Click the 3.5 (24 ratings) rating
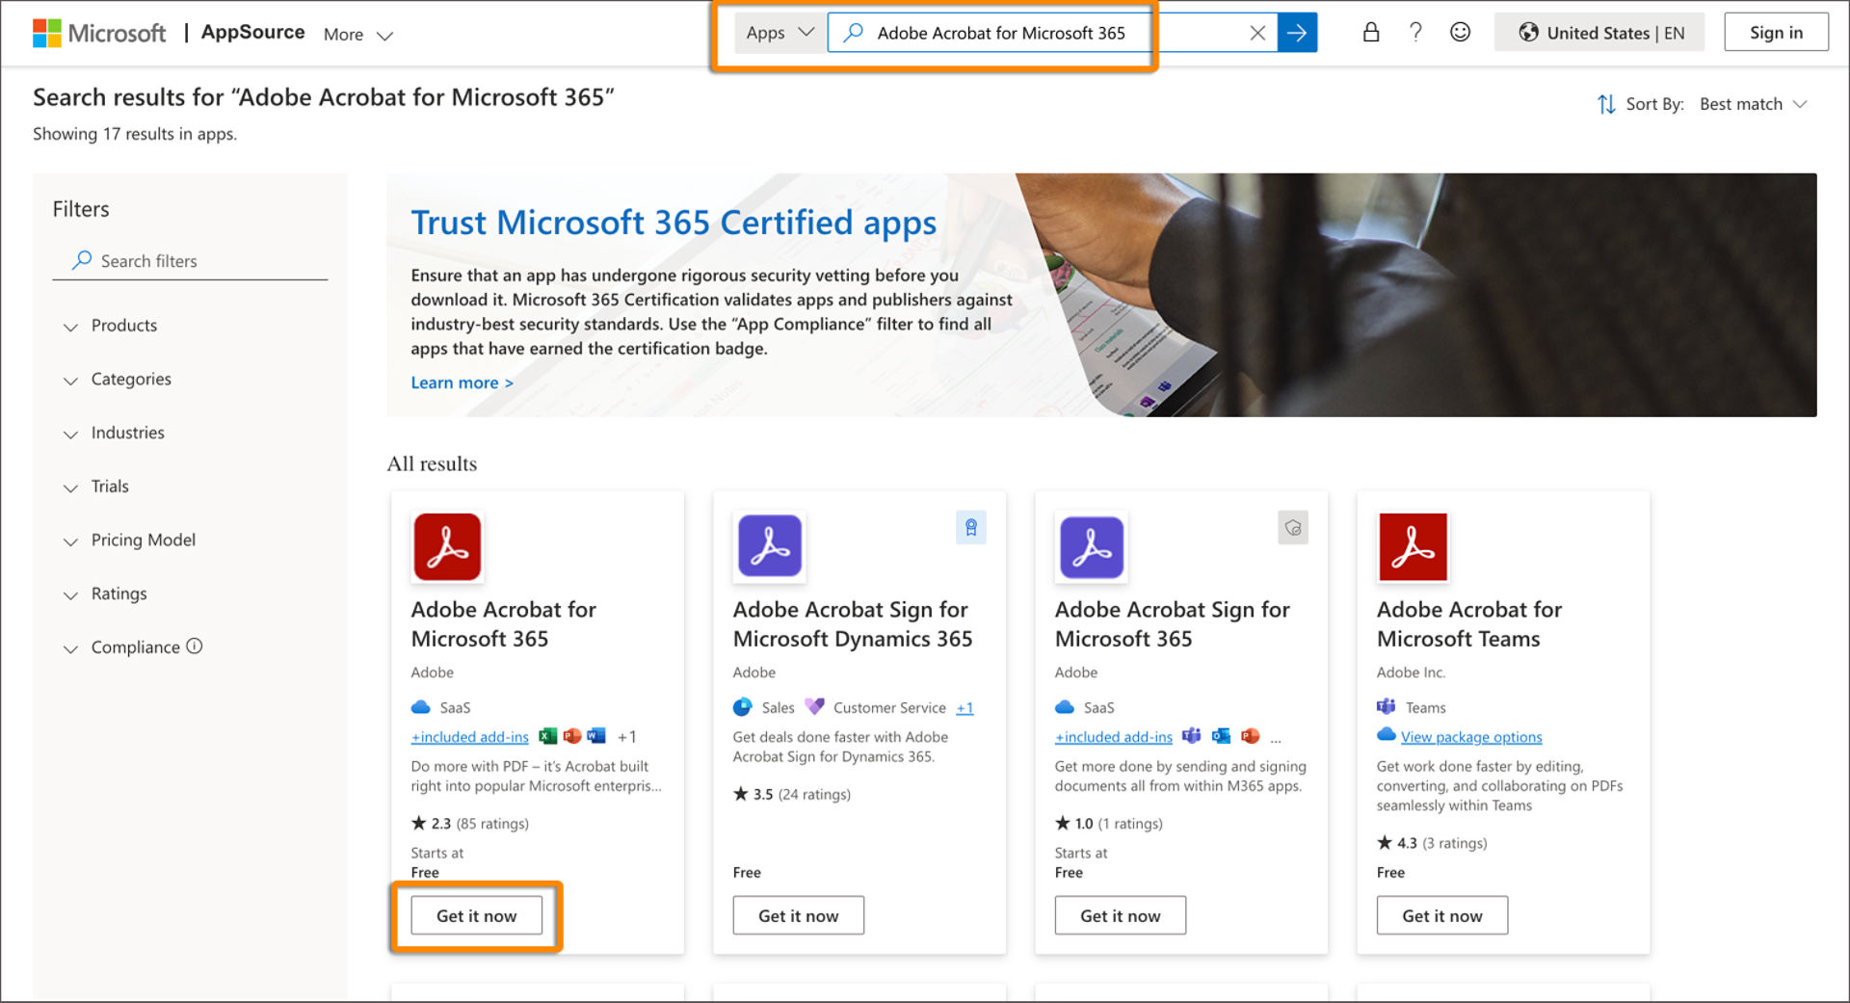This screenshot has height=1003, width=1850. pyautogui.click(x=792, y=794)
